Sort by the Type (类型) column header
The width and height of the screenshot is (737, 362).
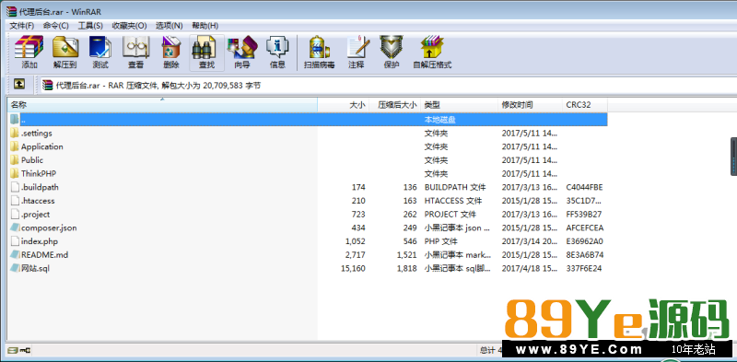tap(459, 105)
